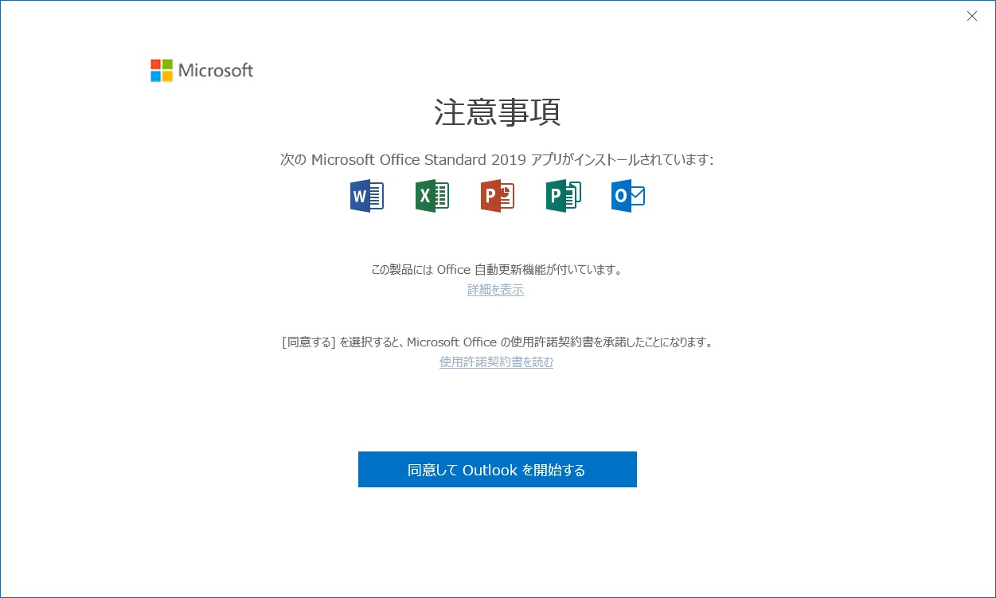The image size is (996, 598).
Task: Open the 使用許諾契約書を読む link
Action: tap(496, 362)
